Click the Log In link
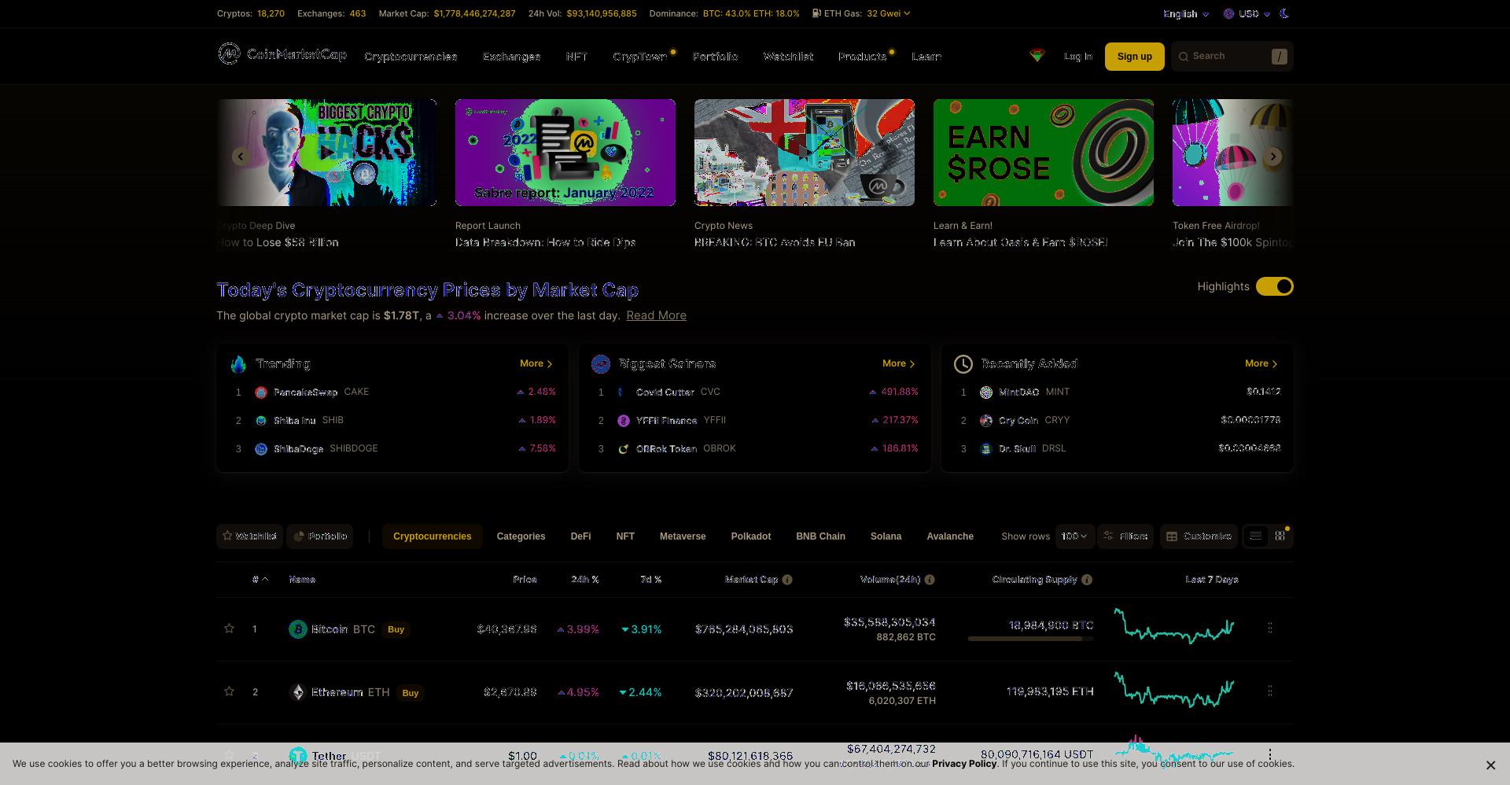 coord(1078,57)
